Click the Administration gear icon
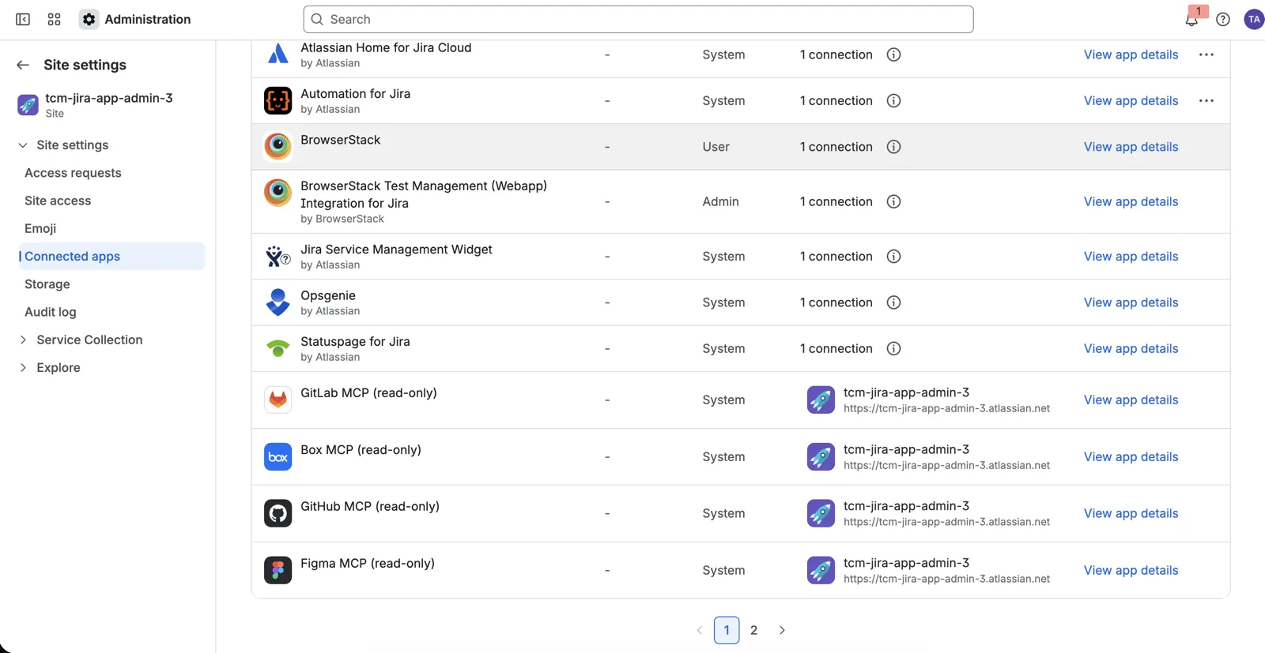 [x=89, y=19]
